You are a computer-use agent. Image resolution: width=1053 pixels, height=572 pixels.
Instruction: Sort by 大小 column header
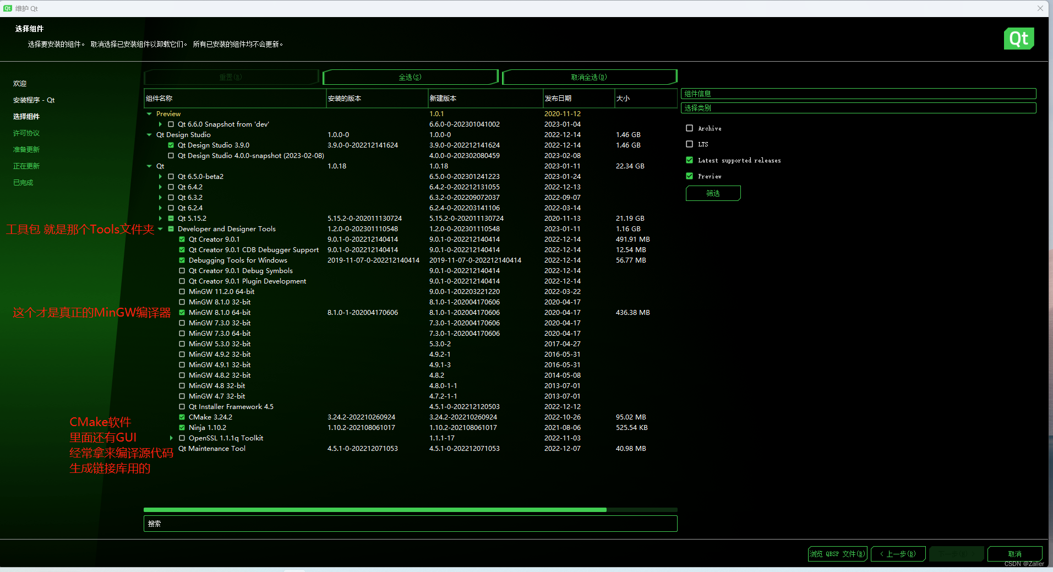[x=646, y=99]
